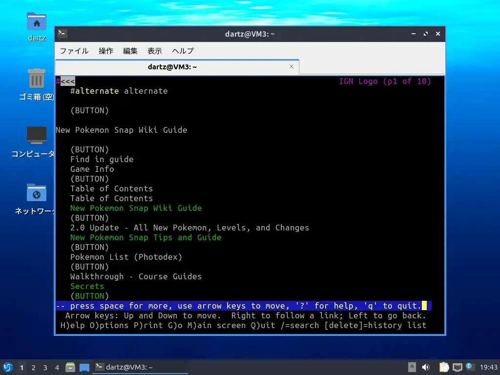
Task: Click the show desktop taskbar icon
Action: pos(84,367)
